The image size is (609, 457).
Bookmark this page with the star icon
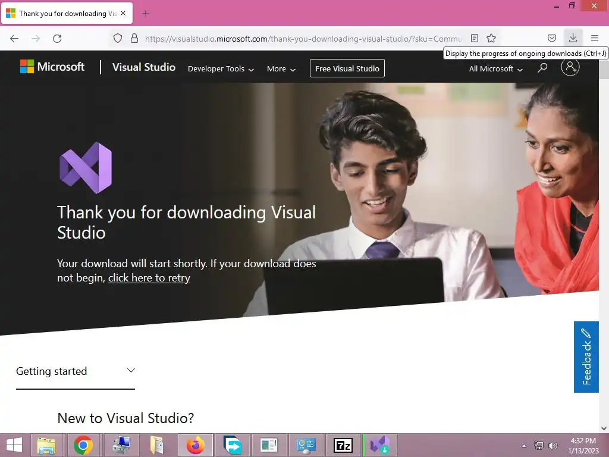tap(491, 38)
